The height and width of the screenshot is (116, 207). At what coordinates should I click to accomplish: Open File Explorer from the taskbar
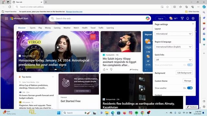pos(107,113)
